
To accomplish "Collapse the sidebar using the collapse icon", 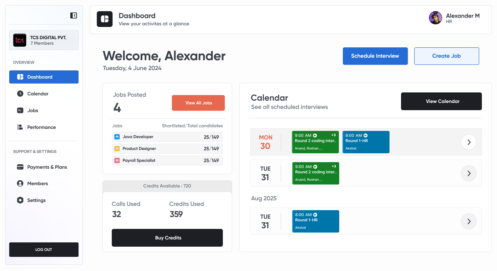I will 74,15.
